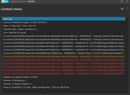Click the ESET logo icon
The height and width of the screenshot is (95, 130).
(5, 2)
